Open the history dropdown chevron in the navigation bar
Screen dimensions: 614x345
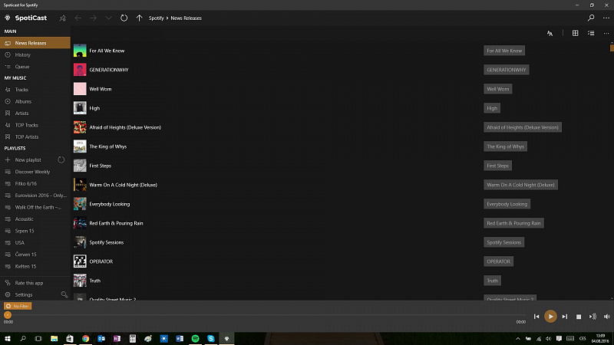108,18
